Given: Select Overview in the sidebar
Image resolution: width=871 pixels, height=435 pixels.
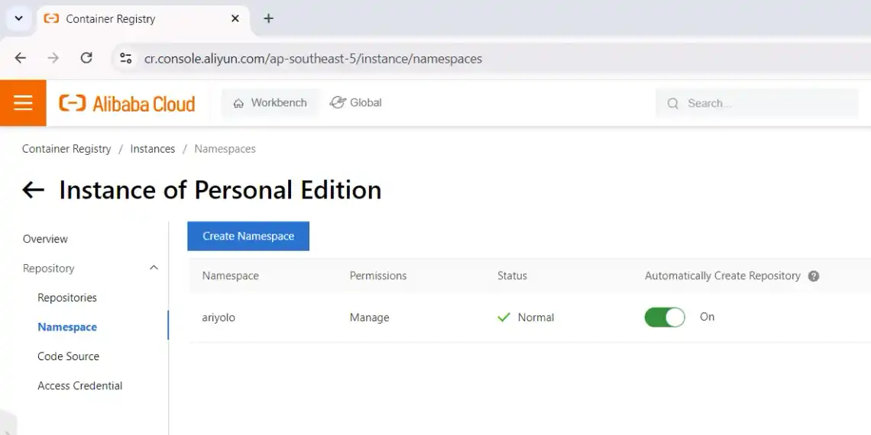Looking at the screenshot, I should coord(45,239).
